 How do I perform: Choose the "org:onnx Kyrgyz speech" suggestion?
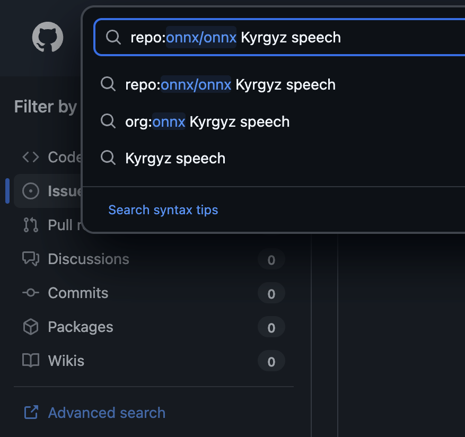(x=207, y=122)
